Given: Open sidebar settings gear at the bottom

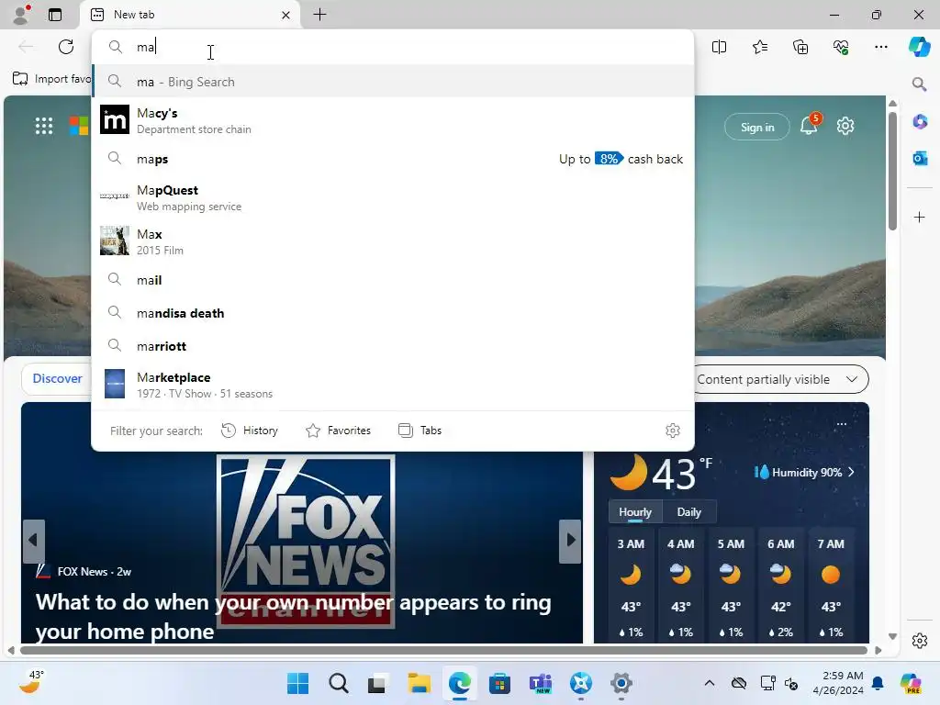Looking at the screenshot, I should (920, 641).
